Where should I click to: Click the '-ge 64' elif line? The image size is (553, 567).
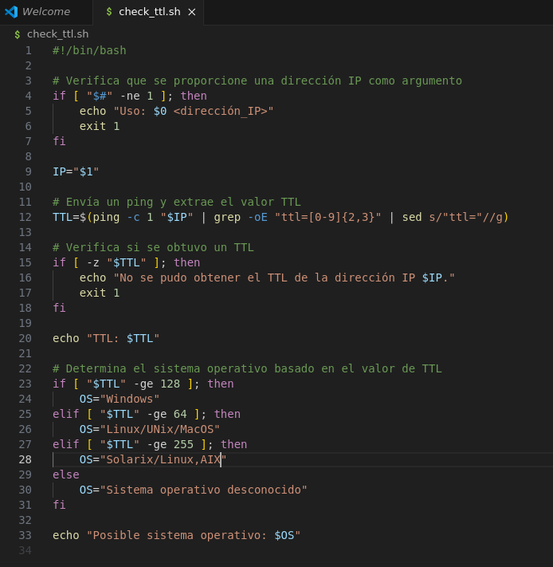coord(147,414)
